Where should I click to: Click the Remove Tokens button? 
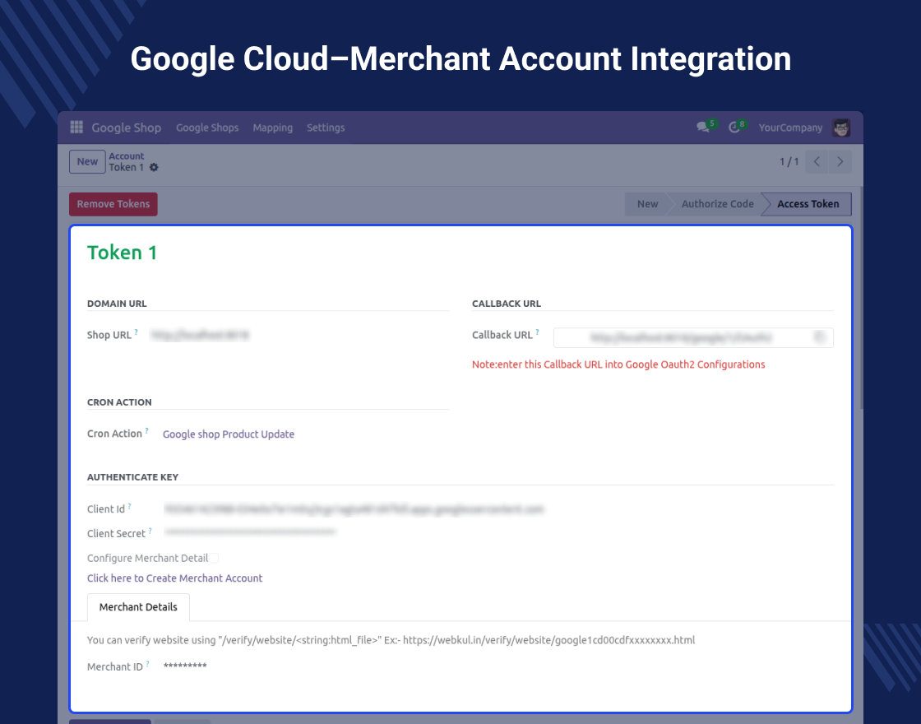pyautogui.click(x=113, y=204)
